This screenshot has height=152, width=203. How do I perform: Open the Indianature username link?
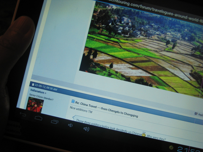pos(37,91)
